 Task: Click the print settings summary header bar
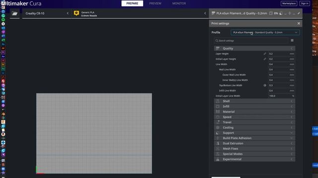(255, 13)
